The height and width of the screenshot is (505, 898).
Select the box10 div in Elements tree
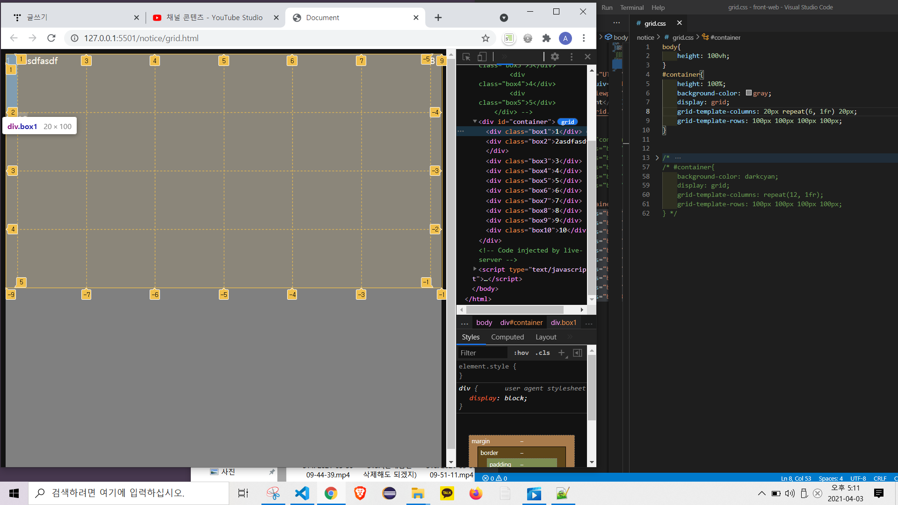[536, 230]
